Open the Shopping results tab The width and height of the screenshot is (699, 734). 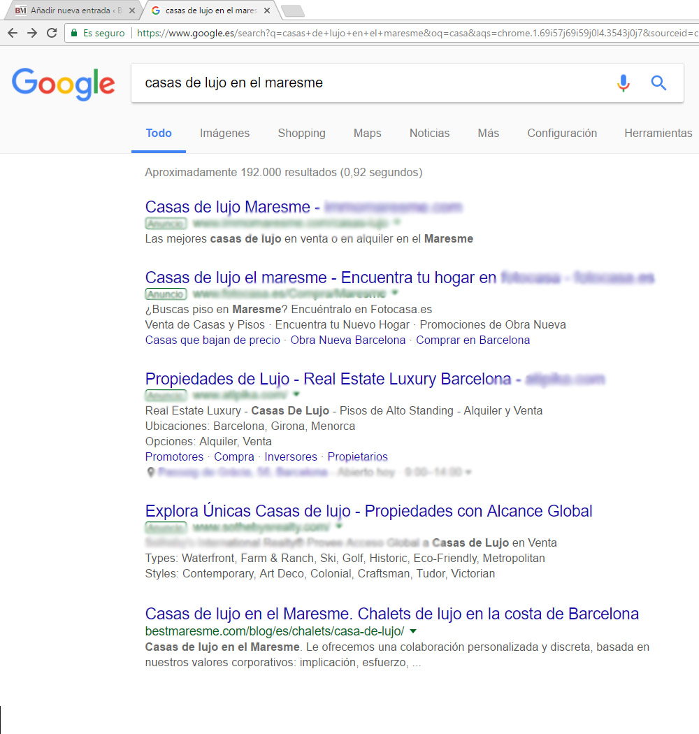coord(301,133)
